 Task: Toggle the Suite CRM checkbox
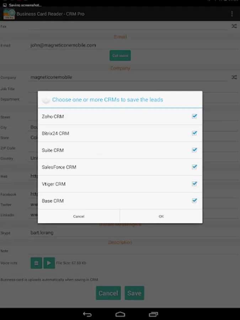[194, 150]
